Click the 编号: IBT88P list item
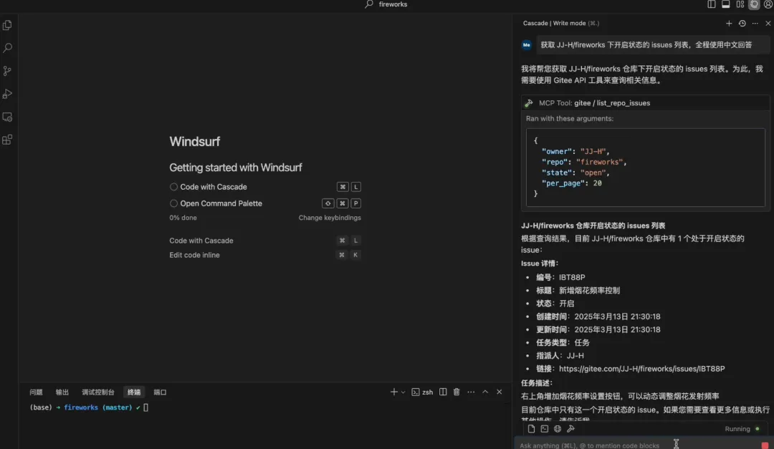 560,277
